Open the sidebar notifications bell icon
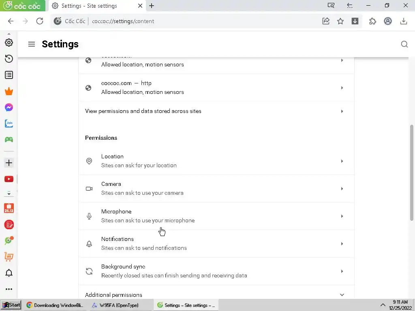415x311 pixels. pyautogui.click(x=9, y=273)
